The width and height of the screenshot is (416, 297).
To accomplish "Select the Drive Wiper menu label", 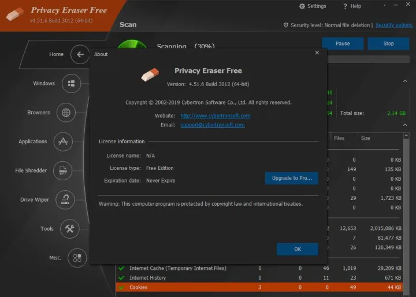I will point(35,199).
